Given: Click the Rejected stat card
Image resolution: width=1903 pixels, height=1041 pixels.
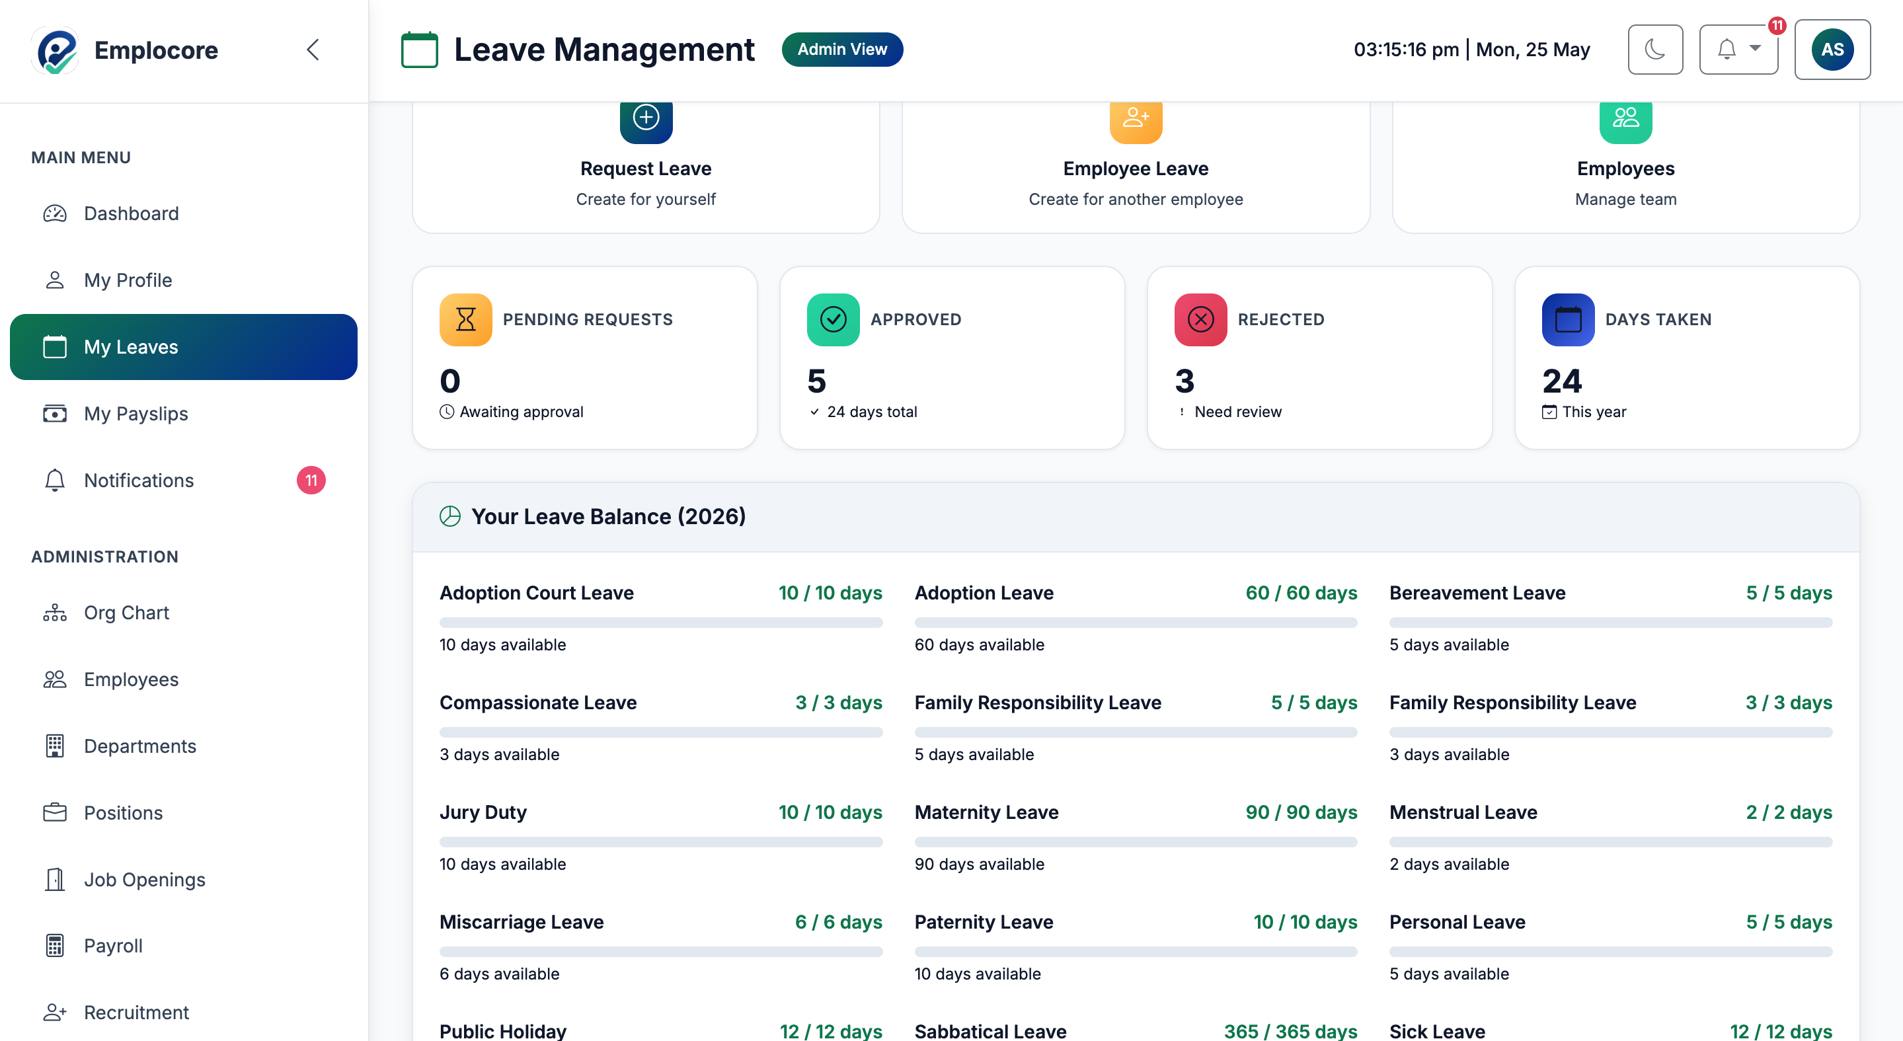Looking at the screenshot, I should (x=1319, y=358).
